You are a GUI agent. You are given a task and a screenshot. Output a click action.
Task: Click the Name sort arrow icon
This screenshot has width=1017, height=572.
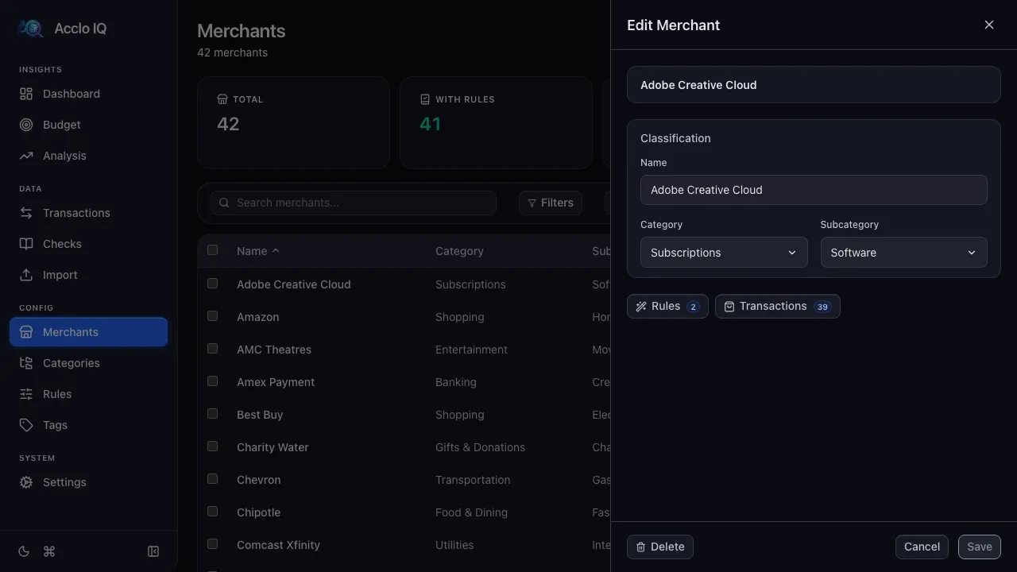pos(276,251)
